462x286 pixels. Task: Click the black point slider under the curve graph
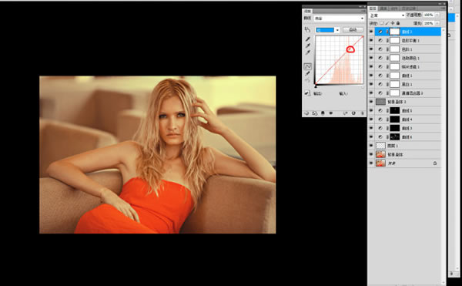316,86
